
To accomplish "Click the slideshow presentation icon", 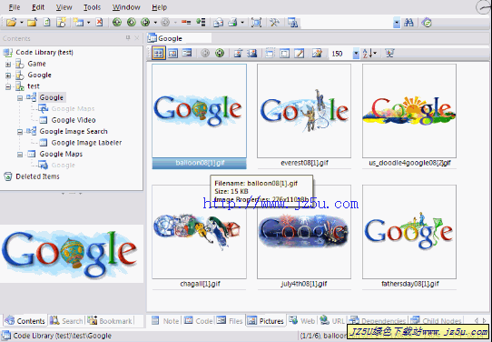I will (389, 53).
